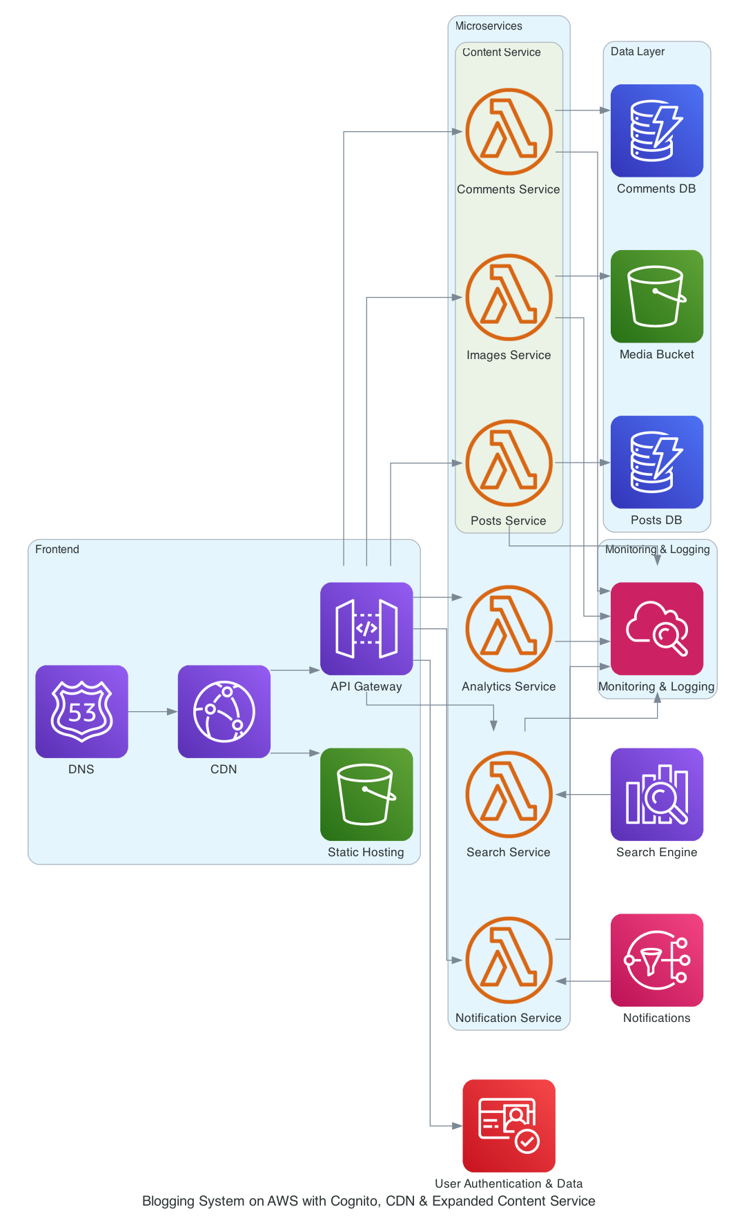Click the 'Frontend' cluster label

point(57,549)
